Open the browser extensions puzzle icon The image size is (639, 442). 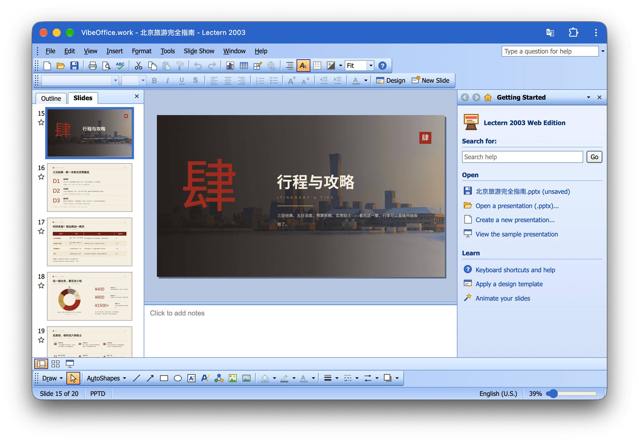[573, 32]
